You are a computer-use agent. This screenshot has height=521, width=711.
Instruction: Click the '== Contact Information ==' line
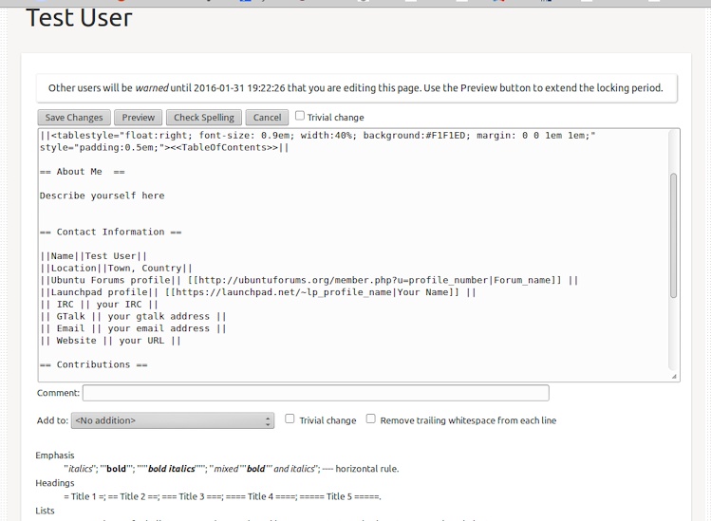tap(110, 232)
